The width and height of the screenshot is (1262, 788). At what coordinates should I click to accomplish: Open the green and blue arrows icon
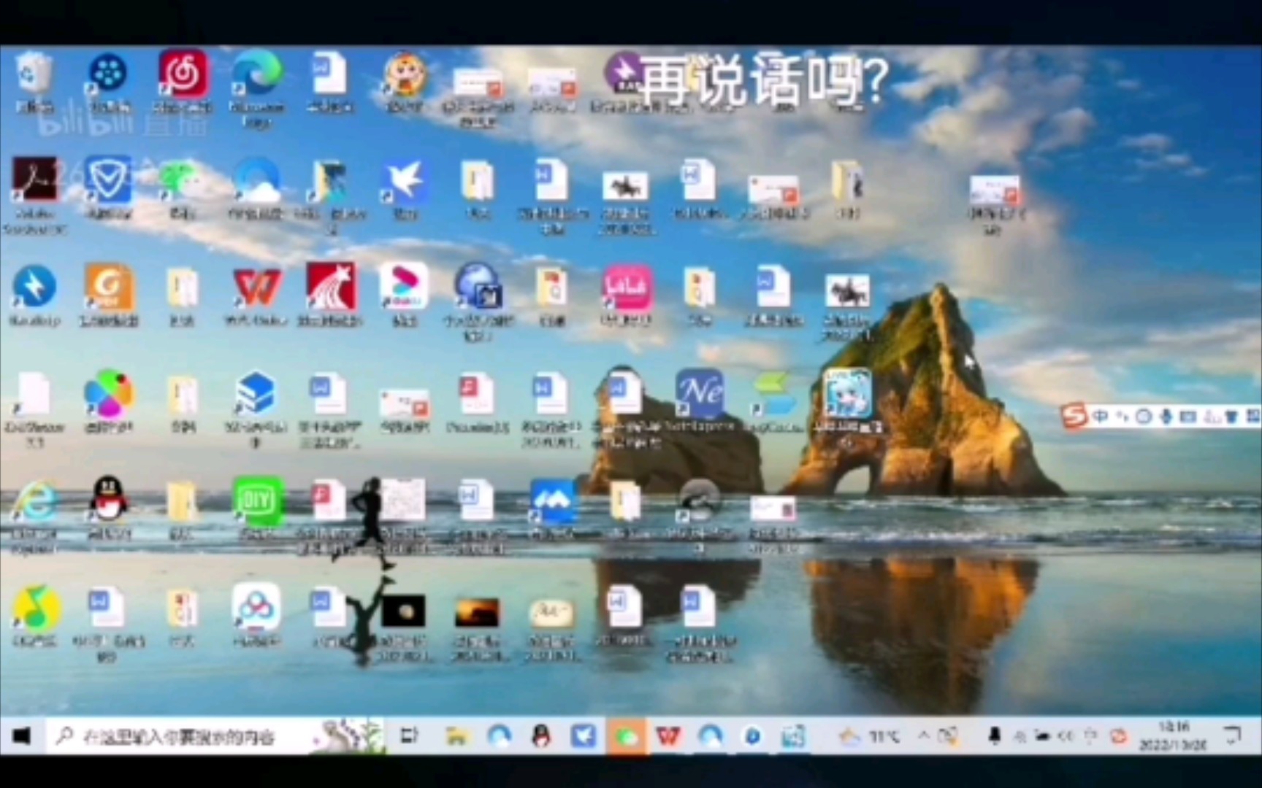pyautogui.click(x=774, y=394)
